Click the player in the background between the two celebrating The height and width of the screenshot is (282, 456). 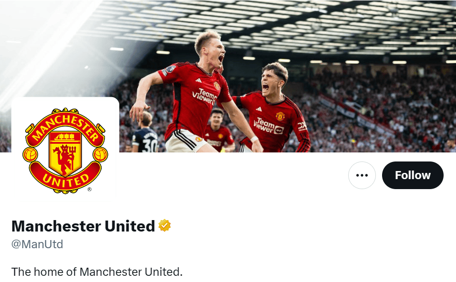tap(218, 131)
